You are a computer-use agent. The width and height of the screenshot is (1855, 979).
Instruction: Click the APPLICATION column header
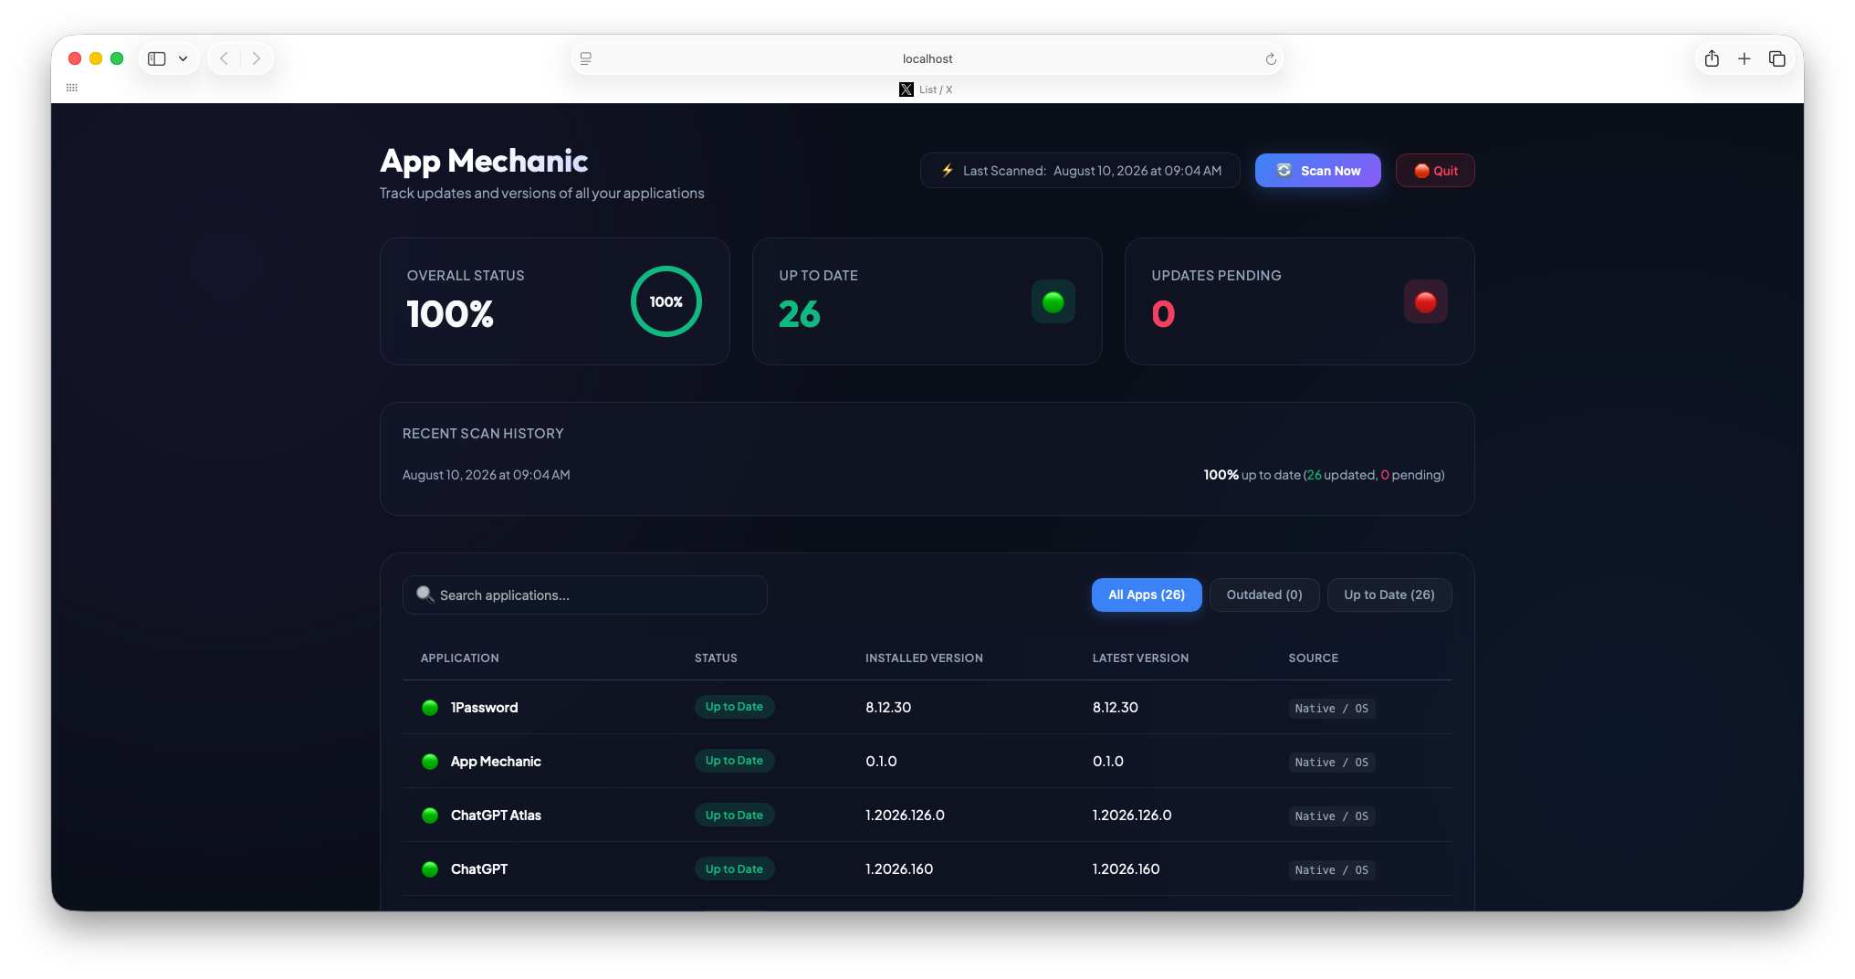459,658
